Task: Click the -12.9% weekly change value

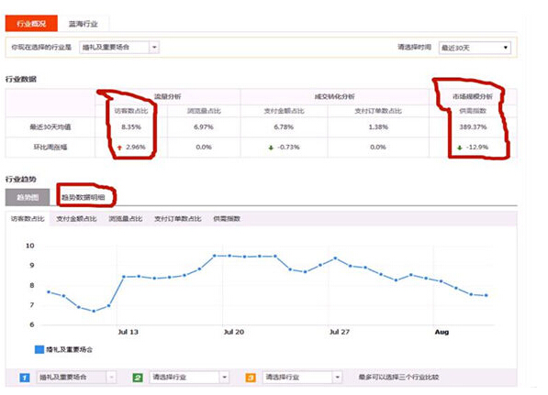Action: (477, 148)
